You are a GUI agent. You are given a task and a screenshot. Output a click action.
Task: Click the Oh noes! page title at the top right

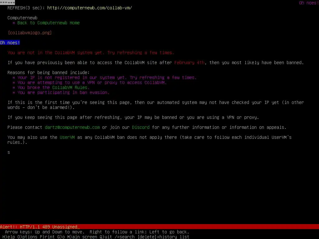point(309,3)
